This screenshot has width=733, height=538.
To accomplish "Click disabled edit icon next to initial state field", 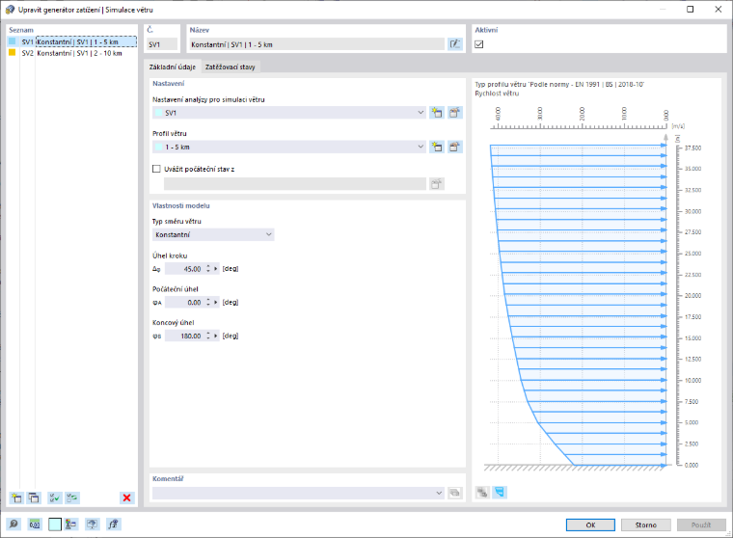I will pyautogui.click(x=437, y=184).
